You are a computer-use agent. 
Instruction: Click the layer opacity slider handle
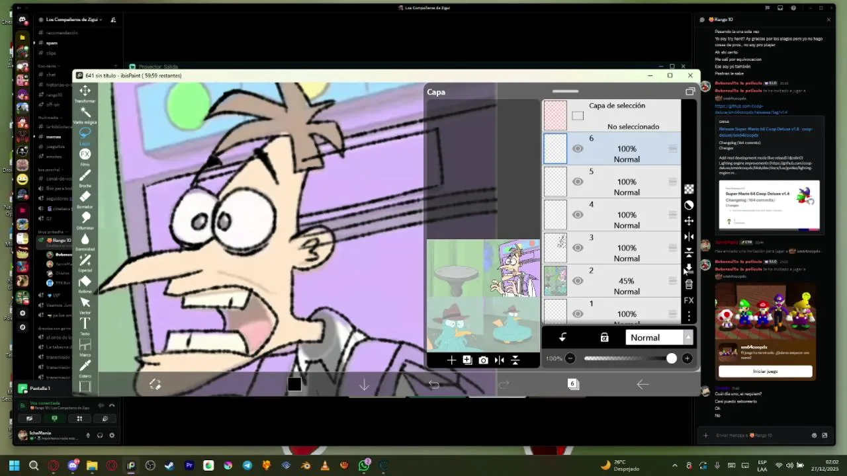pos(672,358)
